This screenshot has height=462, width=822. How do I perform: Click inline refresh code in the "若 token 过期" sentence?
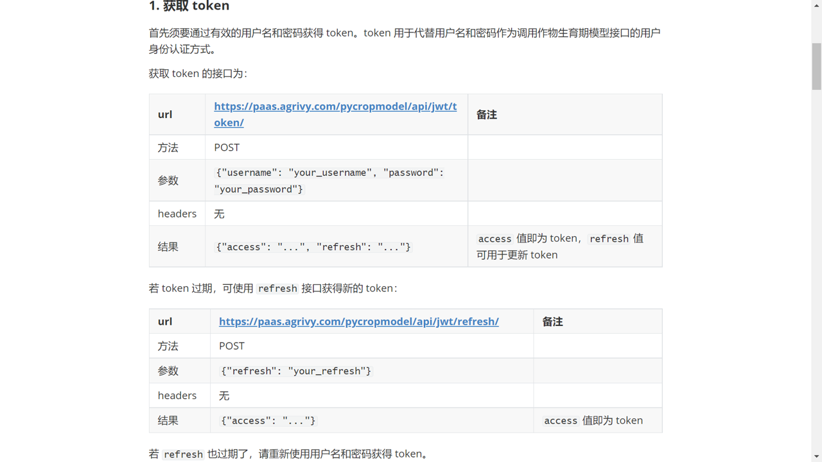277,289
